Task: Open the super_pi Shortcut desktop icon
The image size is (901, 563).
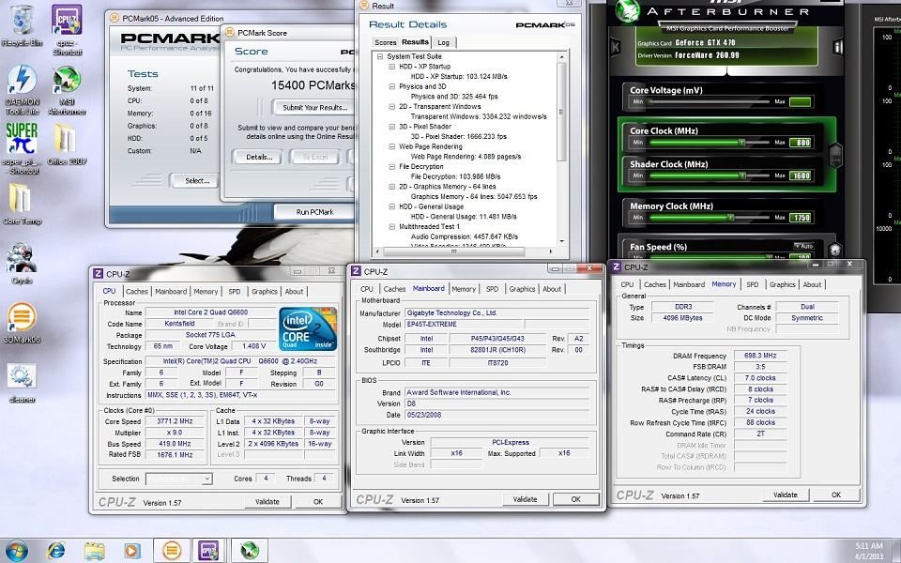Action: 22,147
